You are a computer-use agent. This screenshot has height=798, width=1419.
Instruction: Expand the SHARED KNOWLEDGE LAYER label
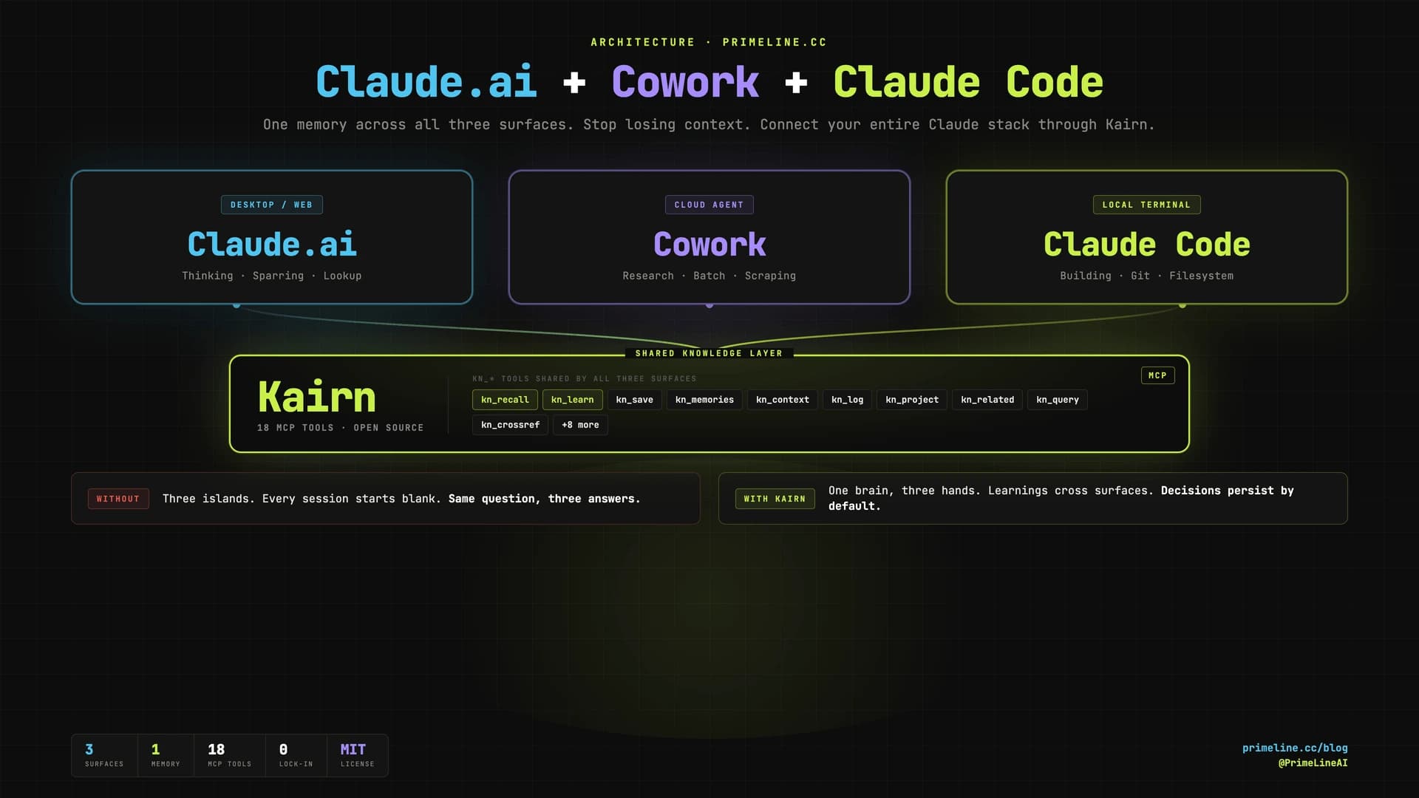tap(709, 353)
